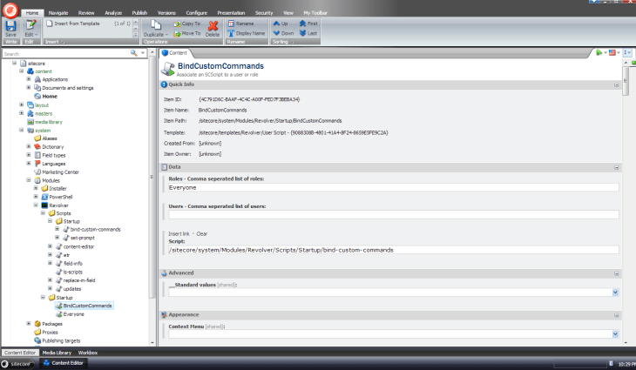Collapse the Appearance section

coord(616,315)
